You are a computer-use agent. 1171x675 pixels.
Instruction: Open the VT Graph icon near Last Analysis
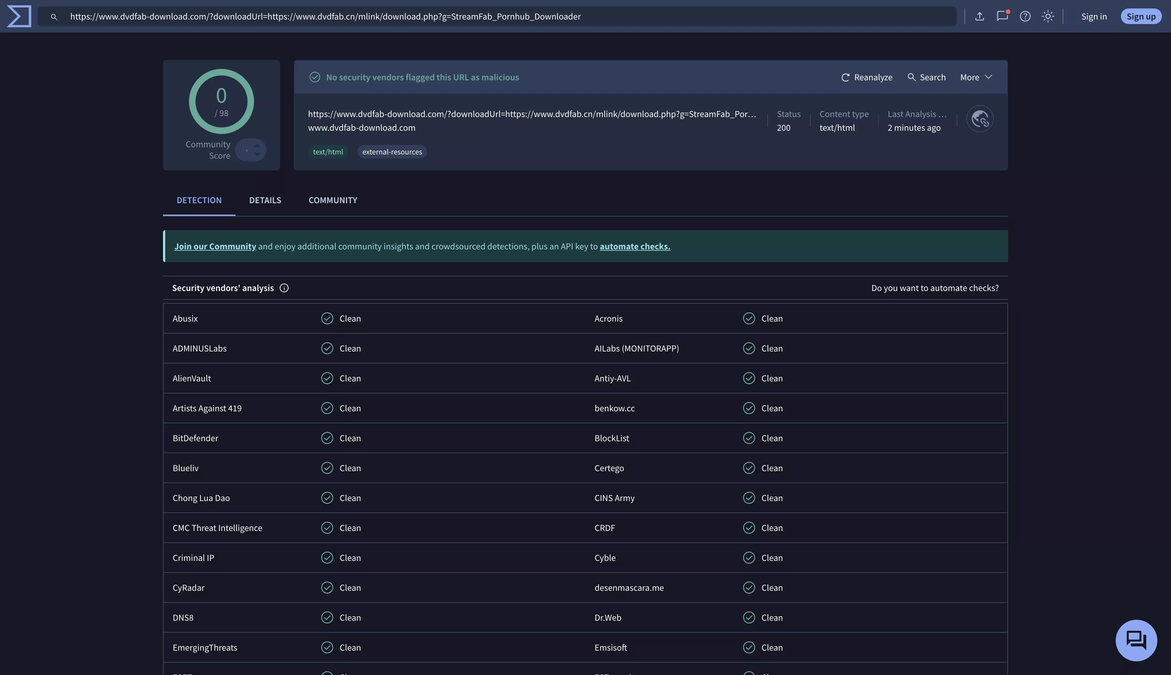[x=980, y=119]
